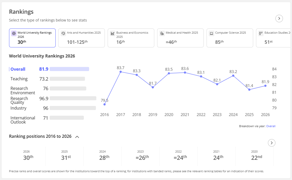Click the chart icon for Business and Economics
The image size is (292, 180).
click(x=113, y=34)
